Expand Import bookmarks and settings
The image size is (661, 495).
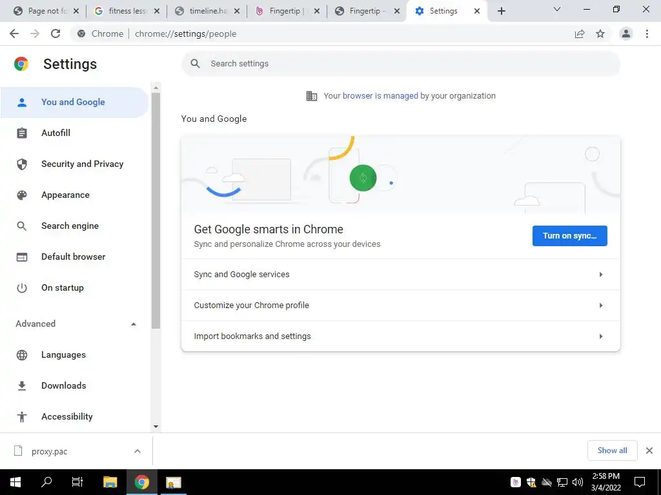coord(400,336)
